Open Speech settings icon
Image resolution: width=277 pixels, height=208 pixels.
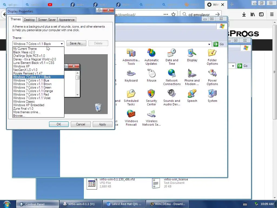click(x=192, y=96)
